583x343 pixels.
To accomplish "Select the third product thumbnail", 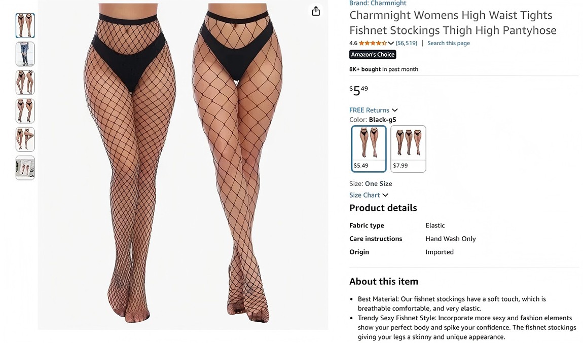I will pos(25,83).
